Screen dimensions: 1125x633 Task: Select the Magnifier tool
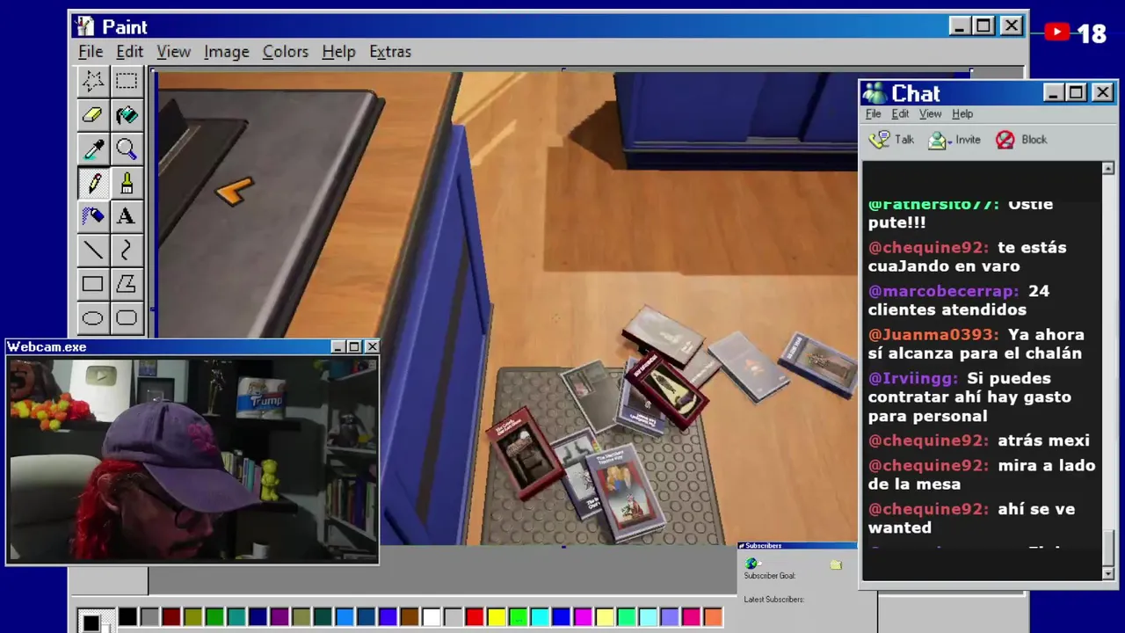click(x=127, y=149)
